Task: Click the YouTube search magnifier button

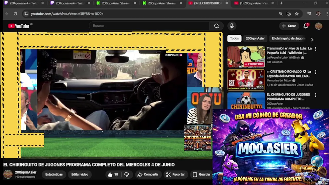Action: point(217,26)
